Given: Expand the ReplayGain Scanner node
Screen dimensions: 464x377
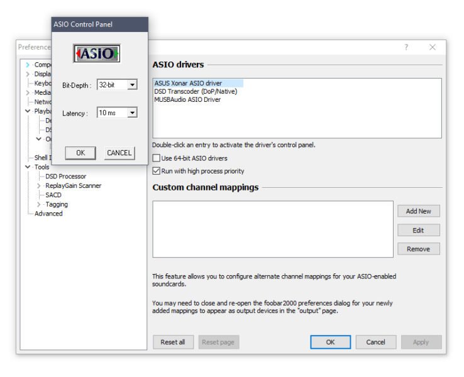Looking at the screenshot, I should tap(39, 186).
